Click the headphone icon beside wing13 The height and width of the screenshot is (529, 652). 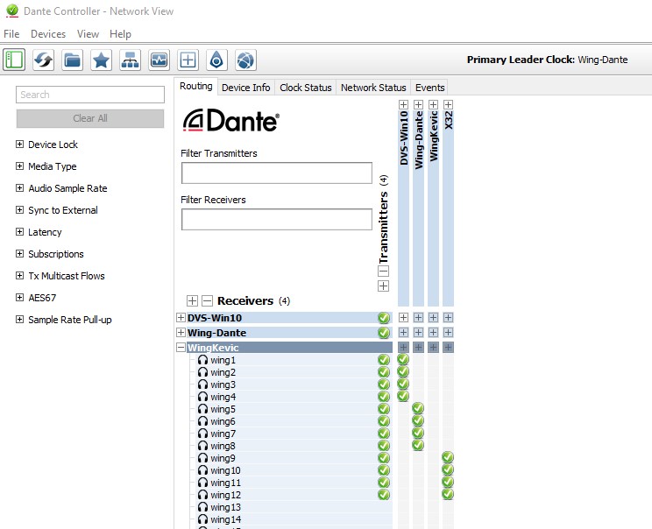pos(203,507)
